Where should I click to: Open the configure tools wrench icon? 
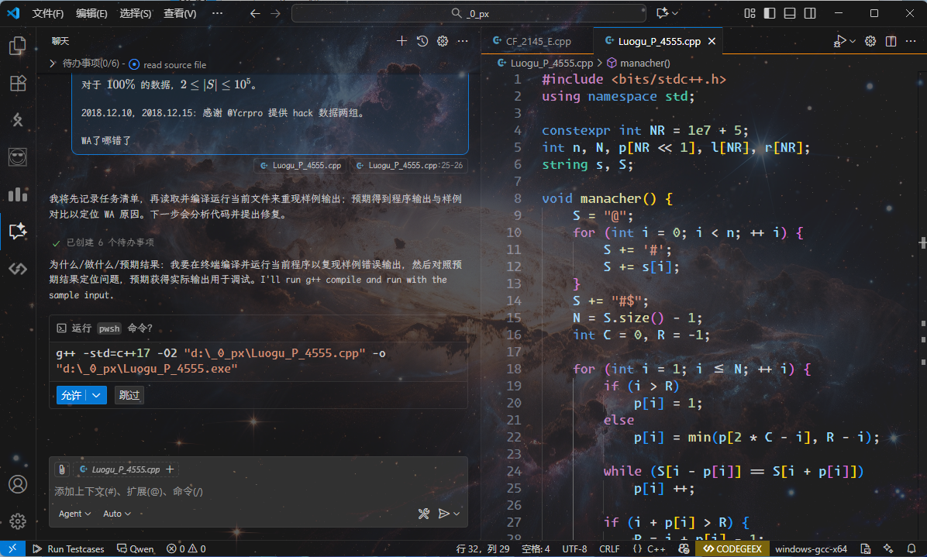tap(423, 514)
